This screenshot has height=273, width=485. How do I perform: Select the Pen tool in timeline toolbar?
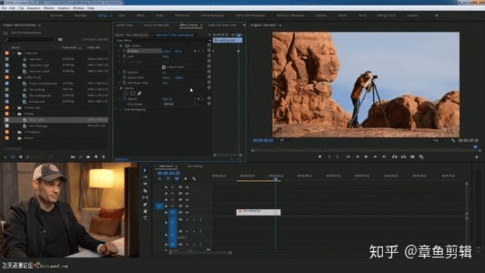click(x=145, y=205)
